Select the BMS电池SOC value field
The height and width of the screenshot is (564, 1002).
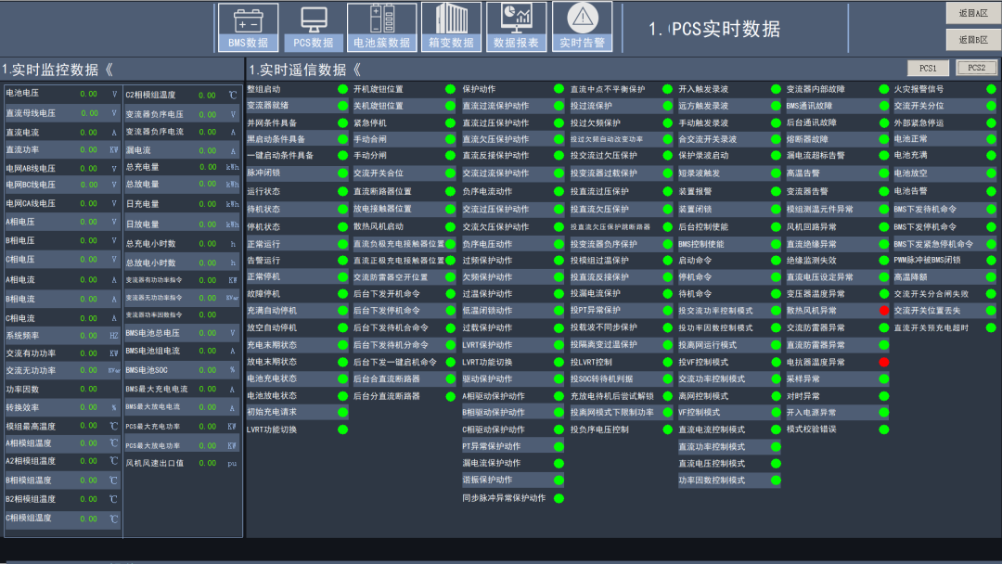(x=194, y=370)
